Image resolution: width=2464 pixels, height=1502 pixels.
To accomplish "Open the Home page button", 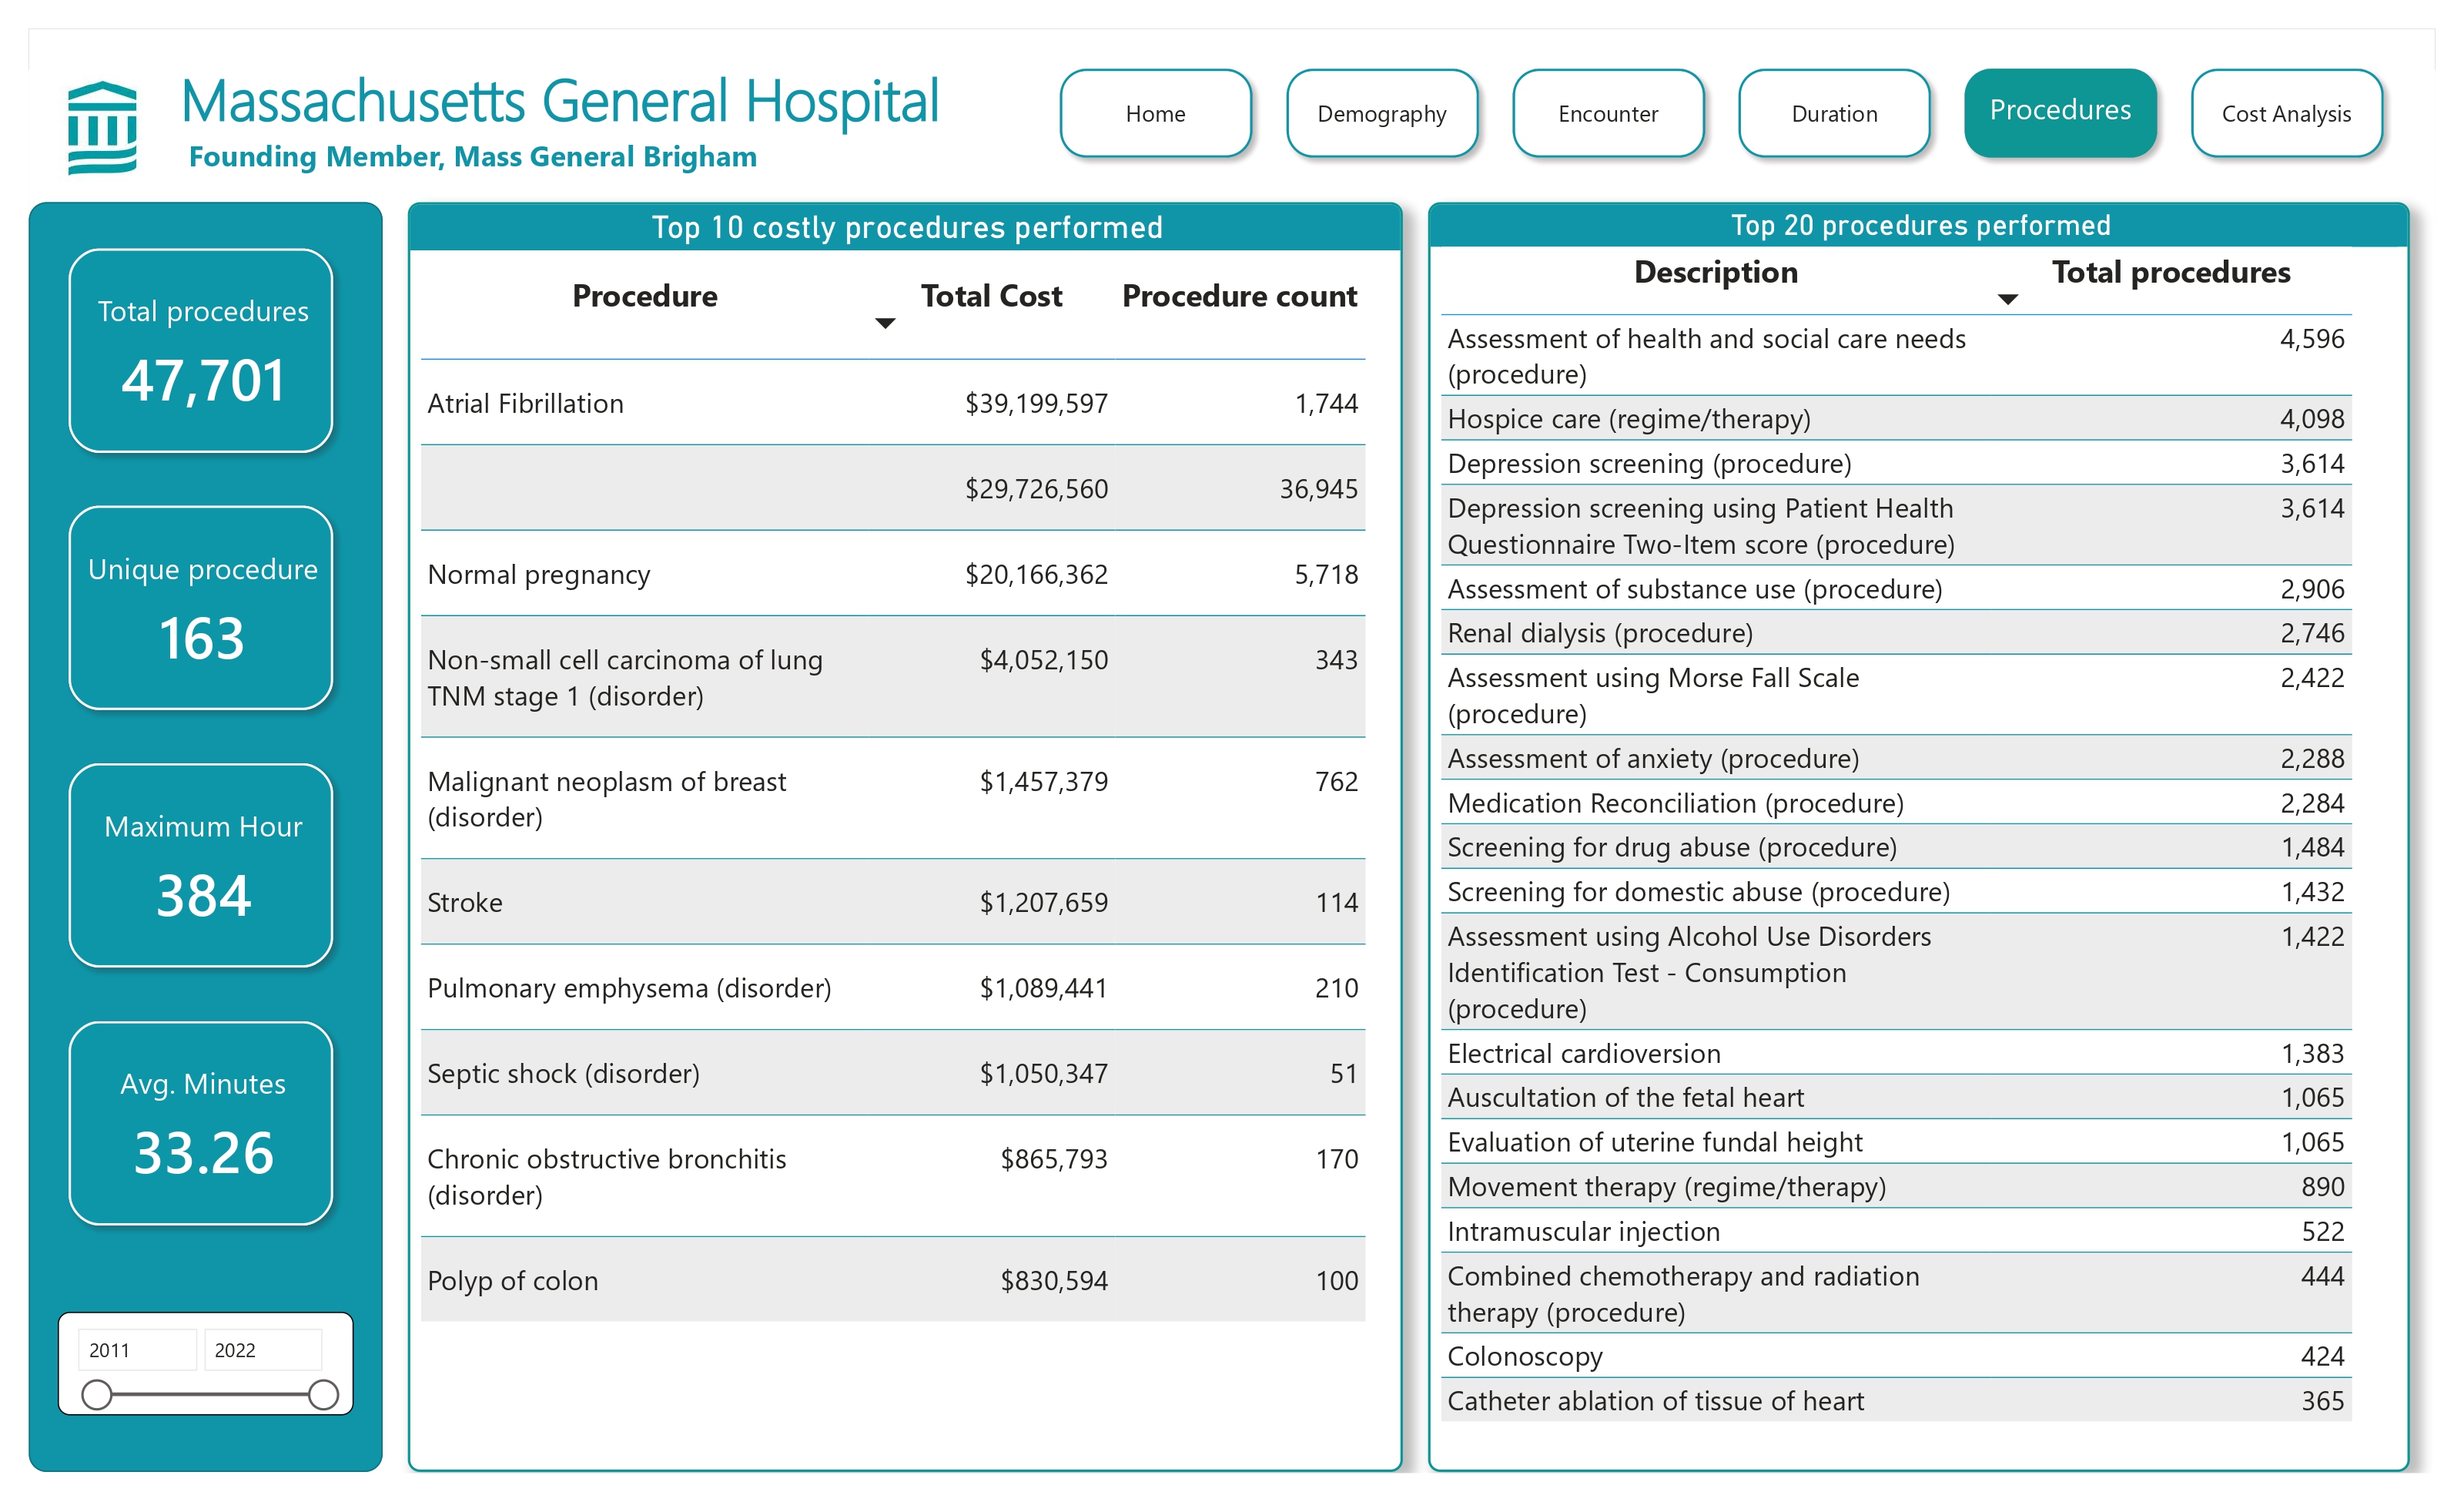I will click(x=1155, y=114).
